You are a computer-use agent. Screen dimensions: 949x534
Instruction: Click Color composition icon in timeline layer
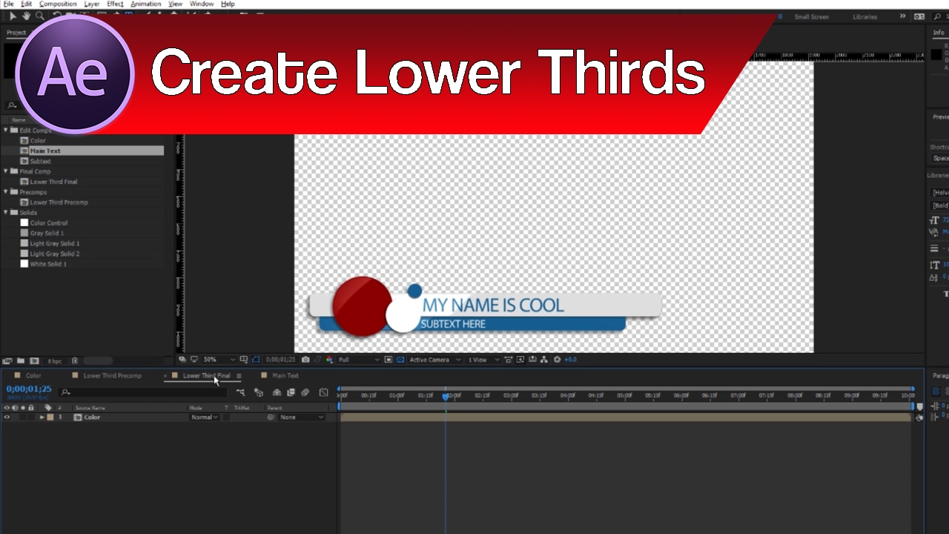pos(78,418)
